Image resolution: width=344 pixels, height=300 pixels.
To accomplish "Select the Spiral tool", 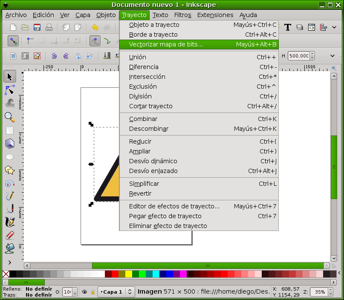I will tap(9, 183).
